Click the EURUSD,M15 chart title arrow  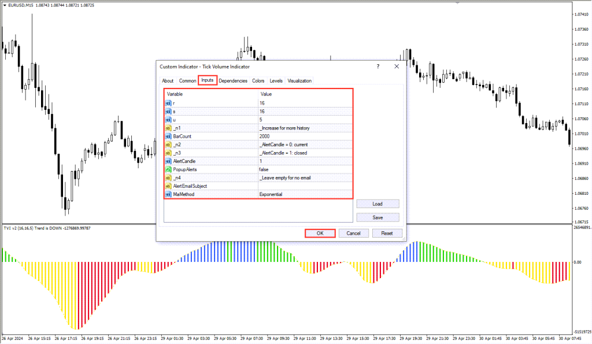point(5,5)
